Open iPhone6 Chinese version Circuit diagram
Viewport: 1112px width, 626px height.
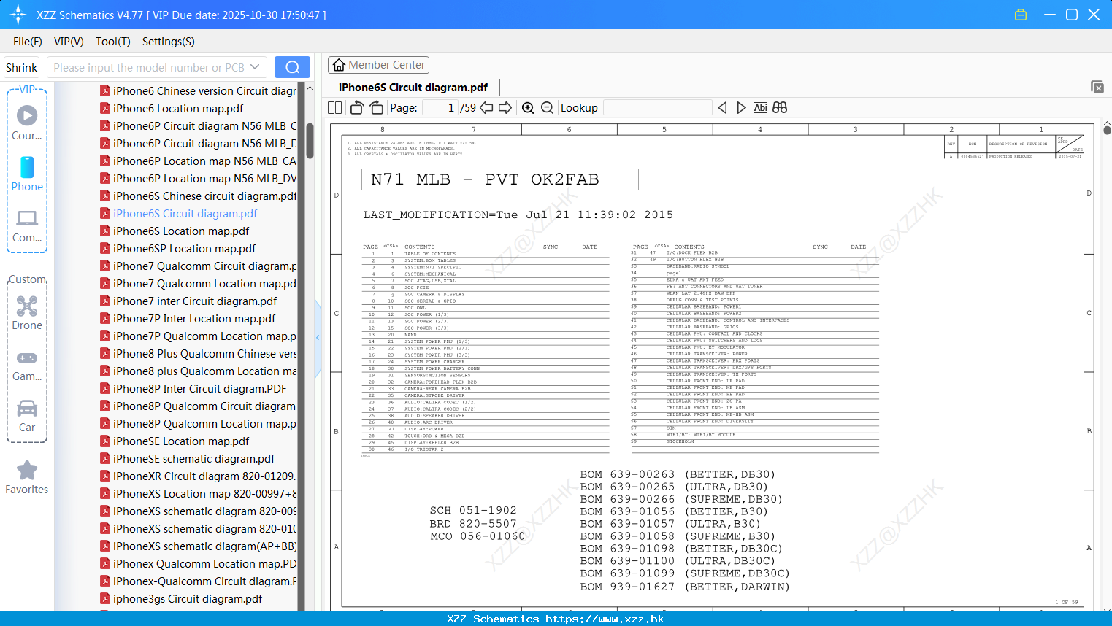[x=198, y=91]
